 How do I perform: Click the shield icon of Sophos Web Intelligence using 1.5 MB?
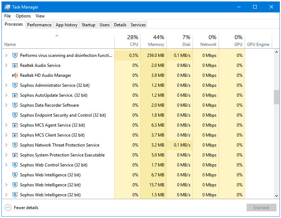pyautogui.click(x=15, y=195)
